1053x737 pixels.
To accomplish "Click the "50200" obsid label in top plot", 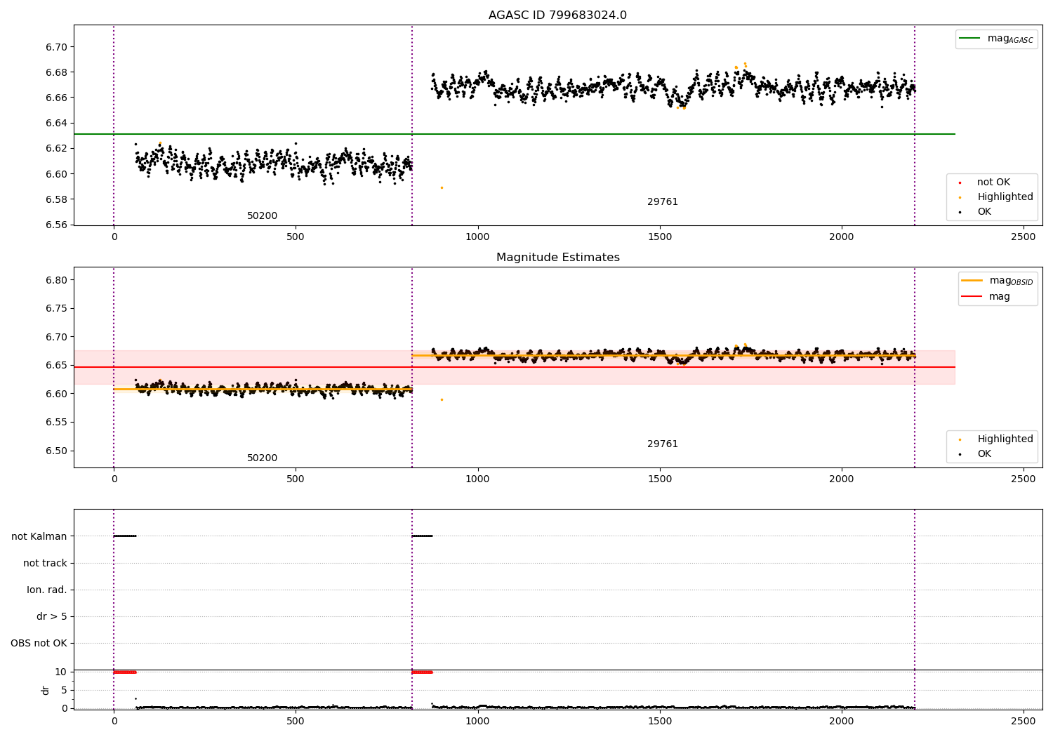I will (x=262, y=216).
